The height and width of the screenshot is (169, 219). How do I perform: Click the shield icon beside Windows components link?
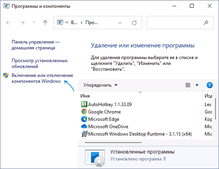pos(6,75)
